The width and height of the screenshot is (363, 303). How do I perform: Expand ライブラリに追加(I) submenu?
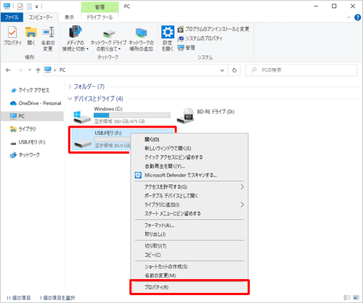[189, 204]
